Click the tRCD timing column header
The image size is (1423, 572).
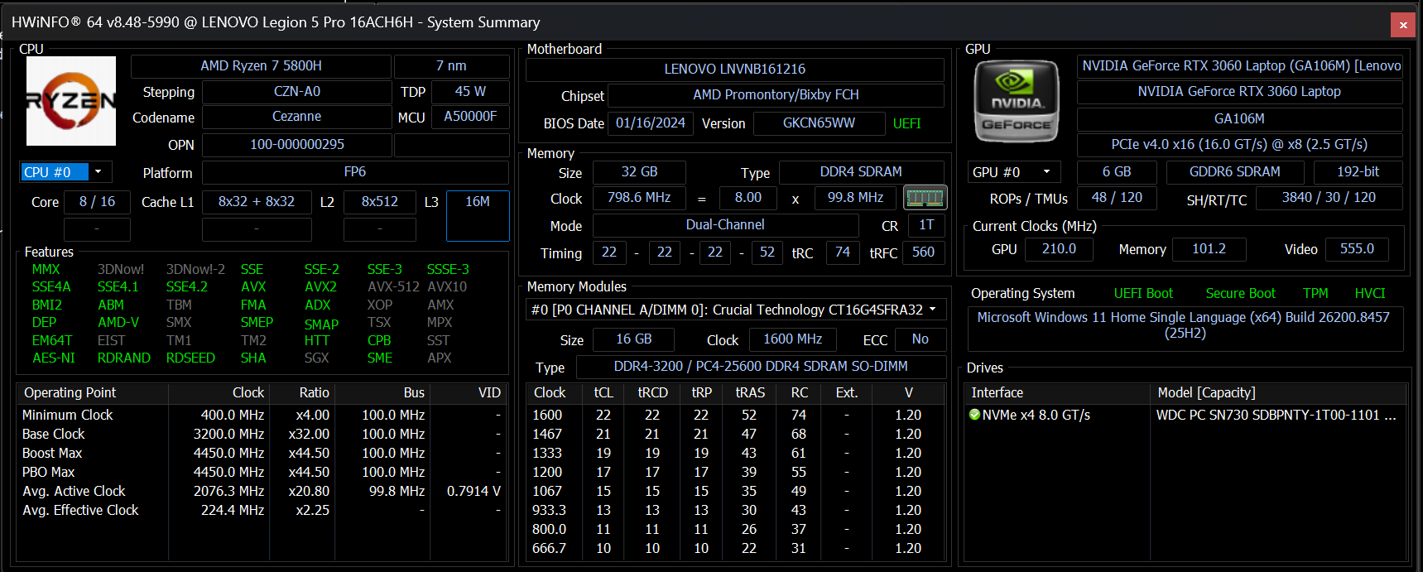pyautogui.click(x=652, y=392)
